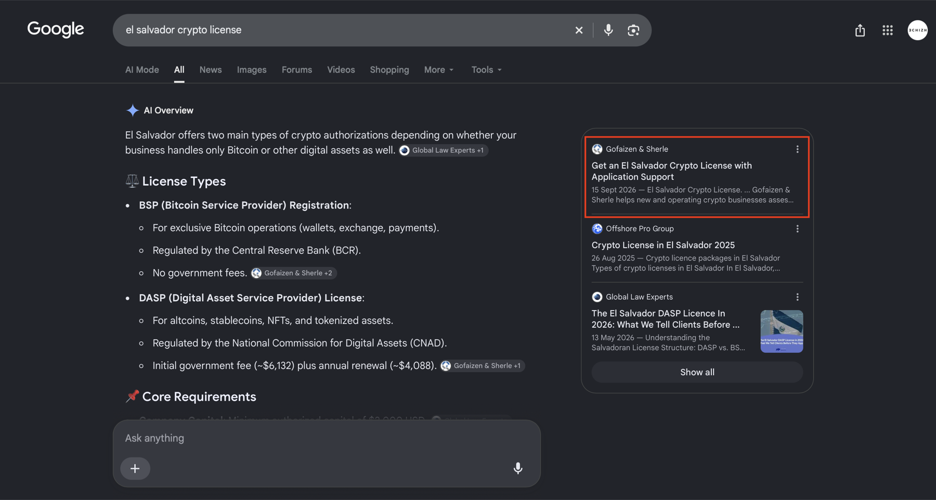936x500 pixels.
Task: Expand the Tools dropdown
Action: (x=487, y=70)
